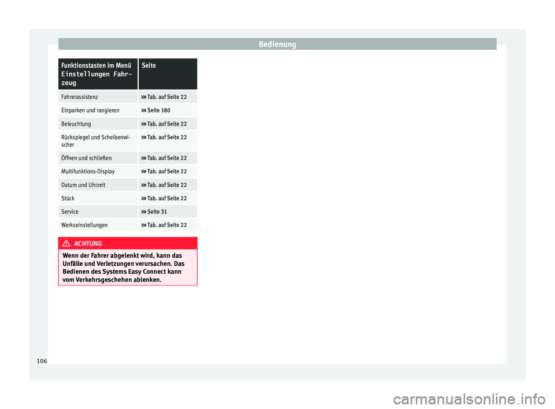Follow the 'Seite 180' reference
Viewport: 555px width, 409px height.
pos(156,110)
